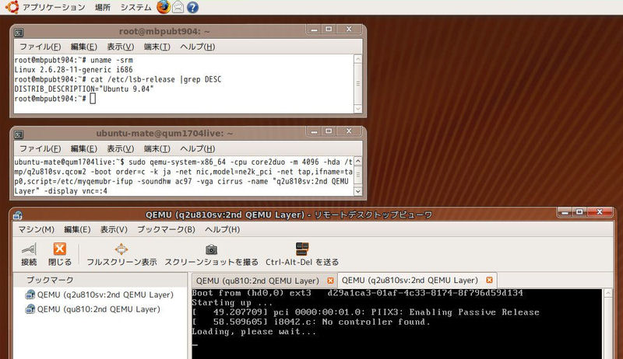The height and width of the screenshot is (359, 623).
Task: Open 編集 menu in ubuntu-mate terminal
Action: 84,148
